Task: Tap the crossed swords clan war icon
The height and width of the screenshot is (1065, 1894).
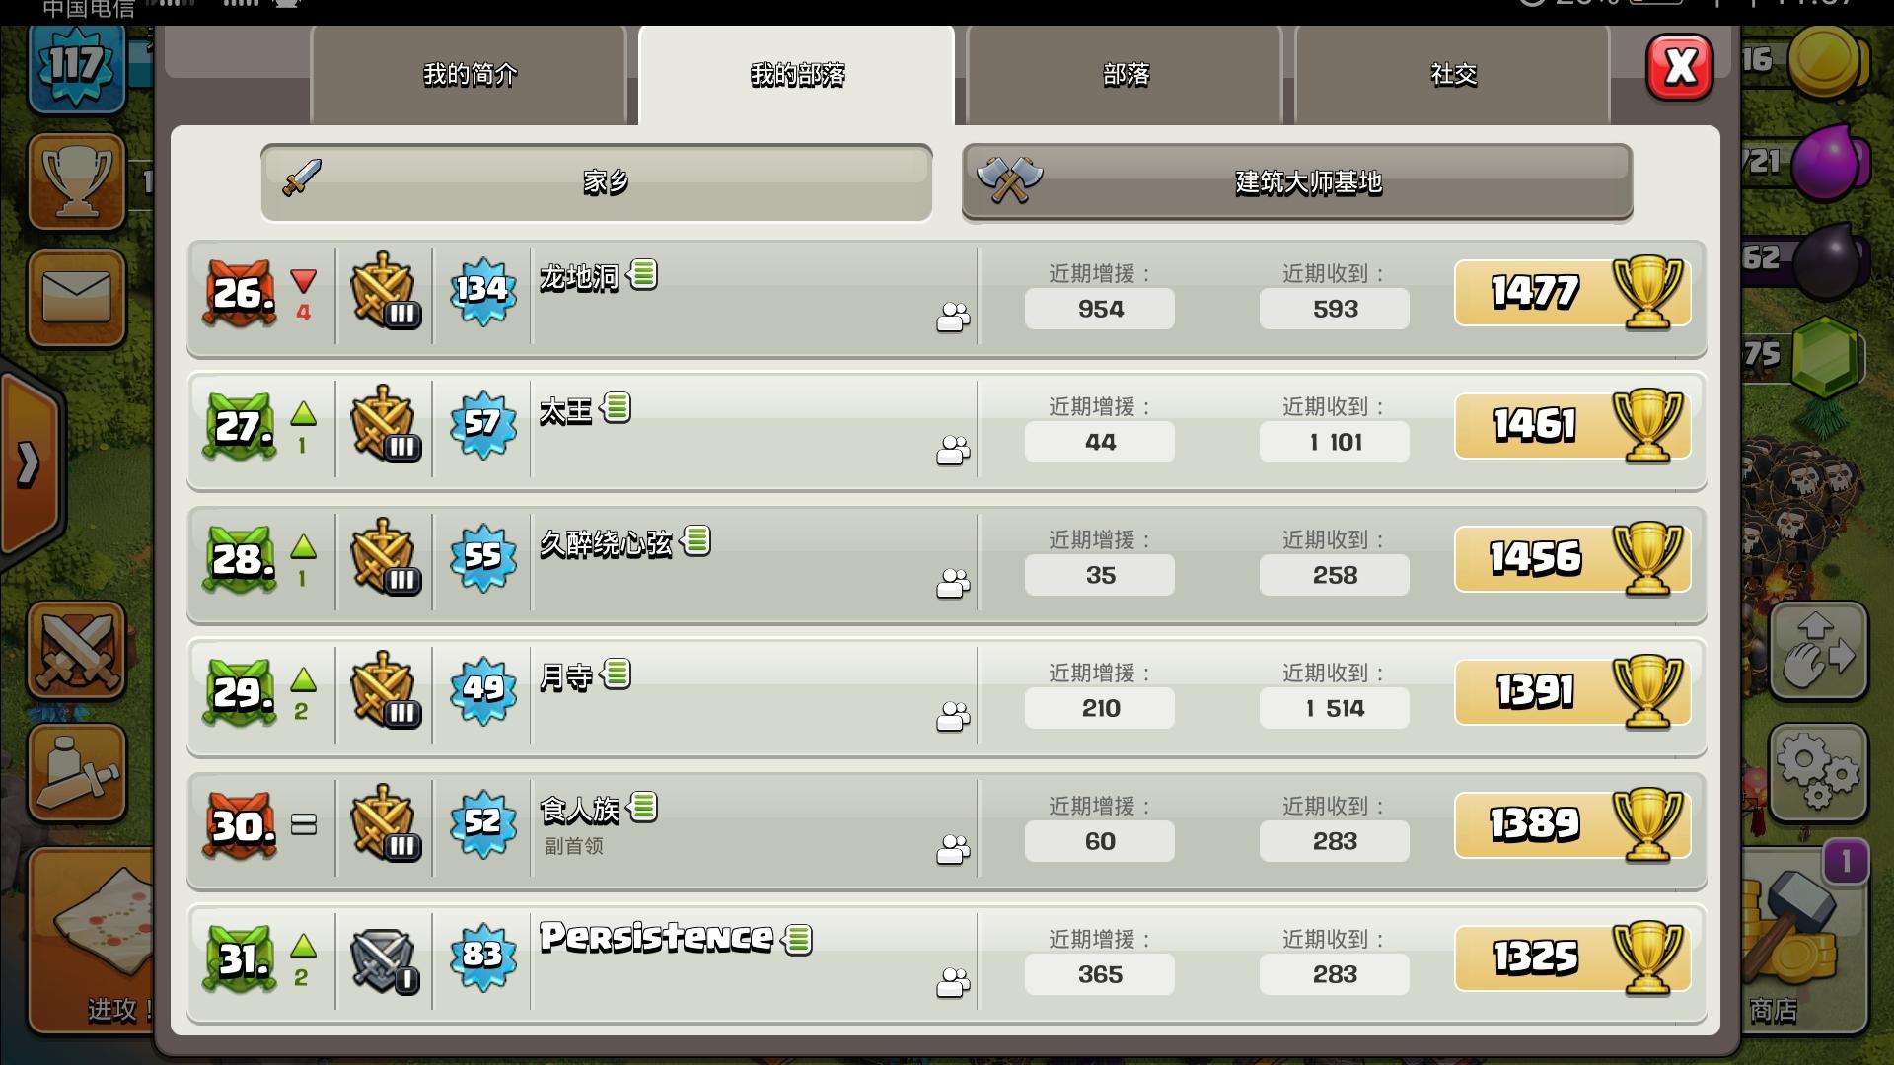Action: click(x=77, y=651)
